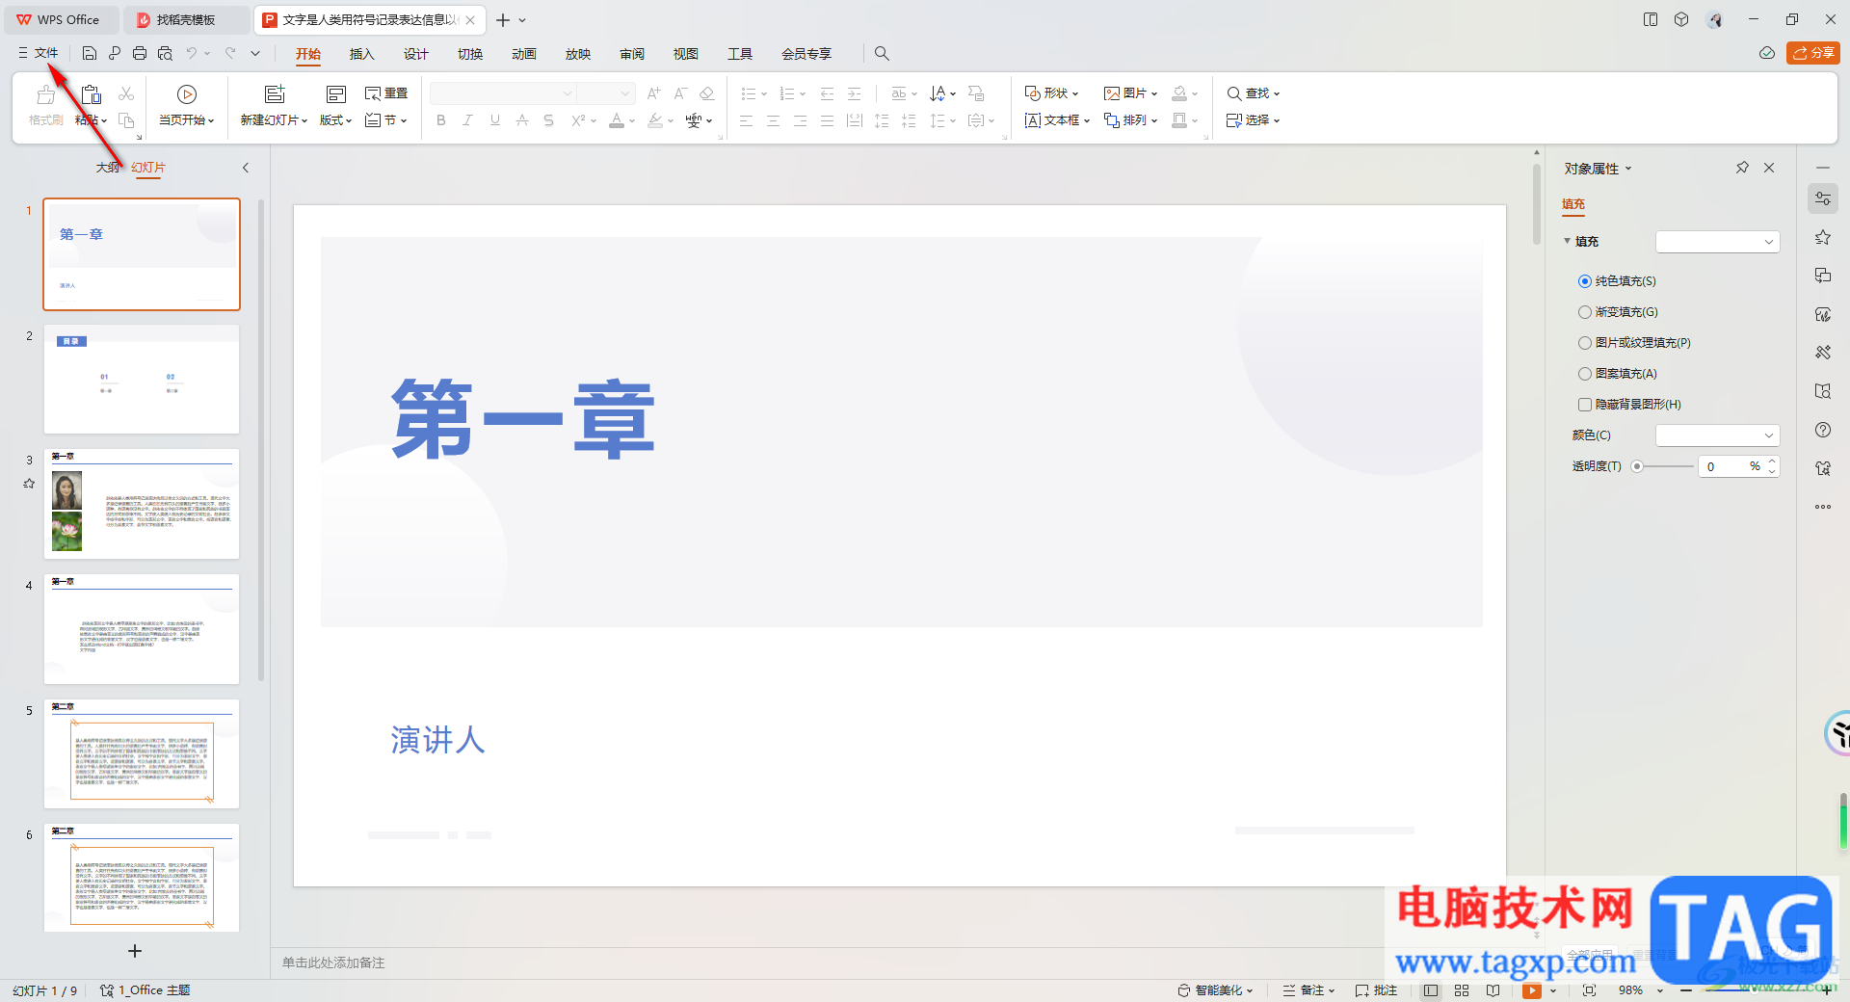
Task: Click the numbered list icon
Action: tap(787, 93)
